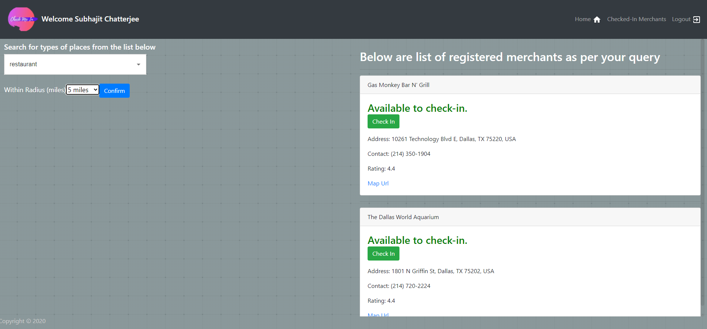The image size is (707, 329).
Task: Click contact (214) 720-2224
Action: coord(399,286)
